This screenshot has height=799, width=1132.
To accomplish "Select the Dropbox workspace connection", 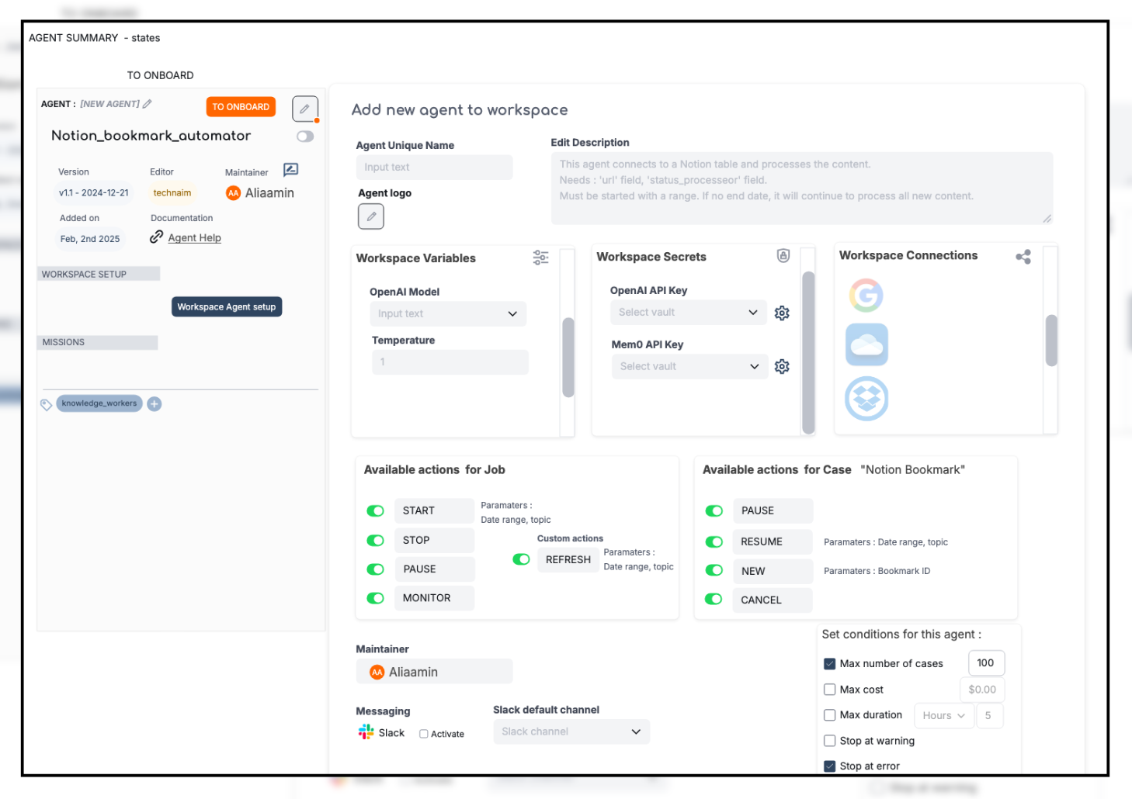I will click(866, 399).
